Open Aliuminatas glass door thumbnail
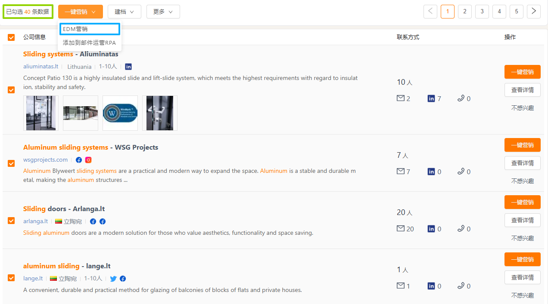 [x=41, y=113]
